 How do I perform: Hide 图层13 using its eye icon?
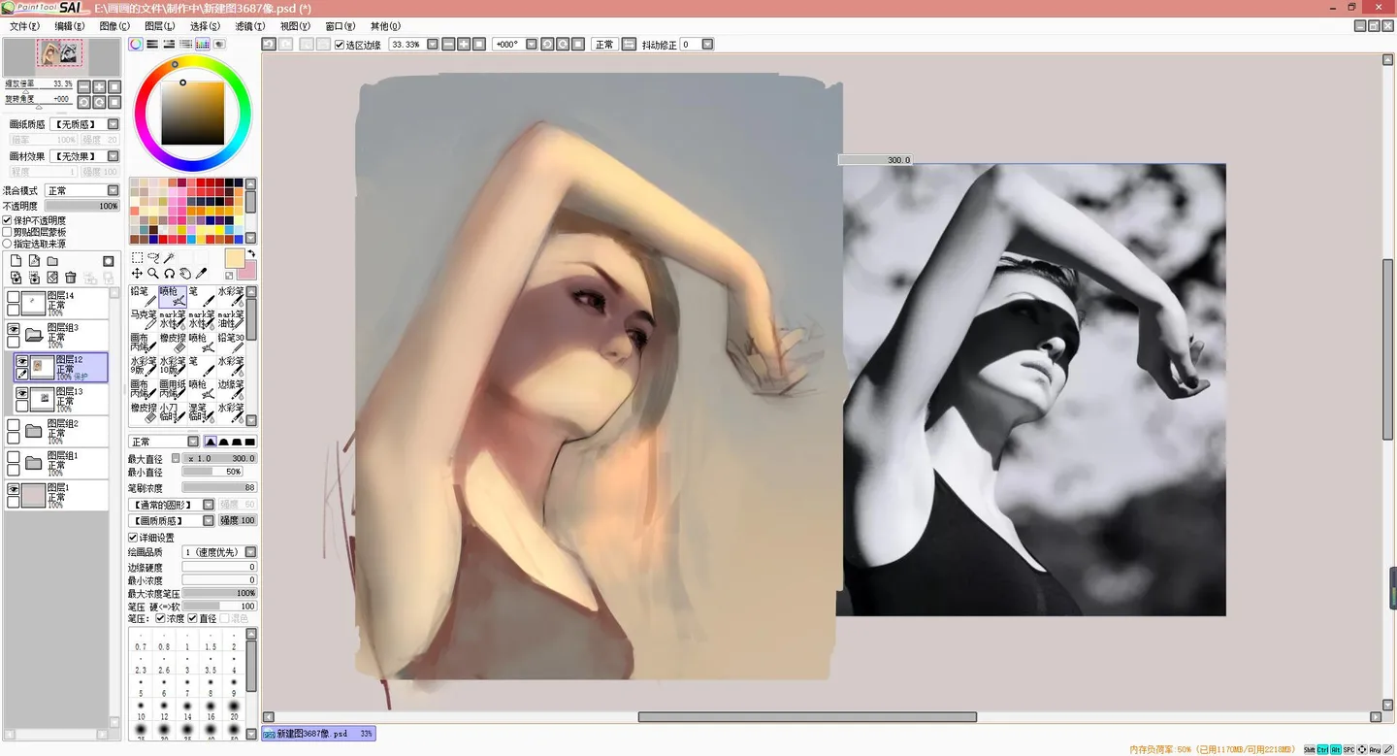[x=21, y=393]
